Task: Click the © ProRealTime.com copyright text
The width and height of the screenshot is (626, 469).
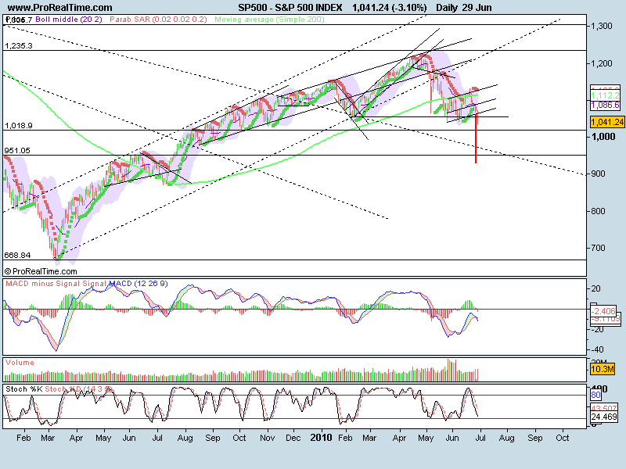Action: (41, 271)
